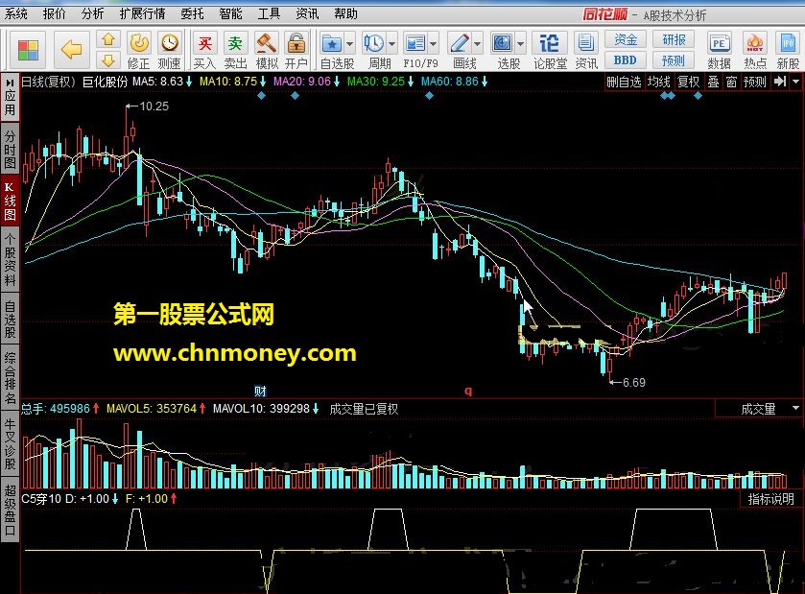805x594 pixels.
Task: Switch to 自选股 sidebar tab
Action: [10, 320]
